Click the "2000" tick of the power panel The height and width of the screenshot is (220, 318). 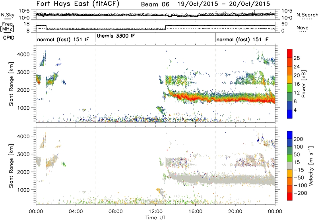23,90
